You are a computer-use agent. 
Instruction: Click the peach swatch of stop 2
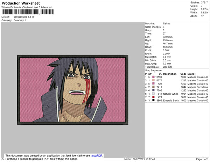153,80
